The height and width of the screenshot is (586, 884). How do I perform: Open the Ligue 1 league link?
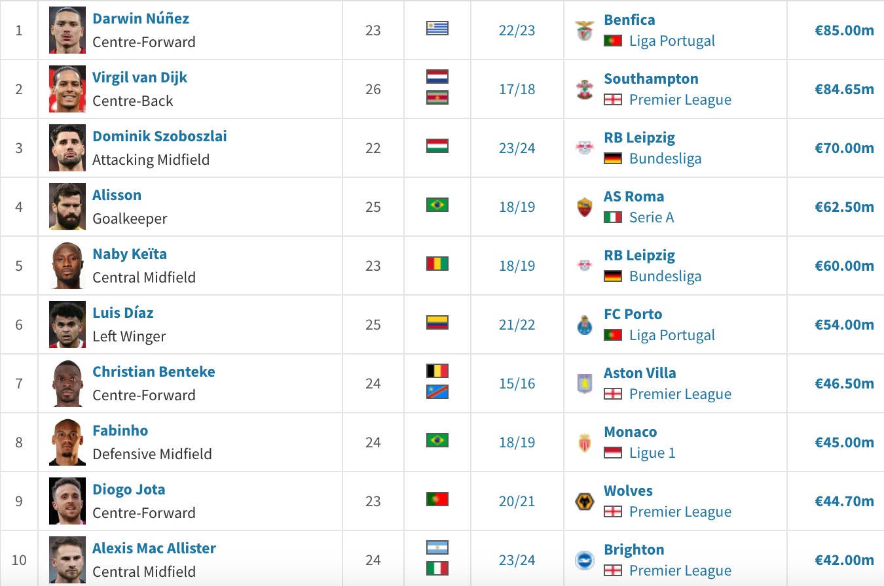[x=652, y=453]
